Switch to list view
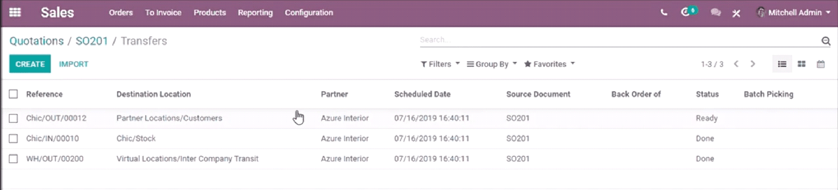Screen dimensions: 838x190 tap(782, 64)
